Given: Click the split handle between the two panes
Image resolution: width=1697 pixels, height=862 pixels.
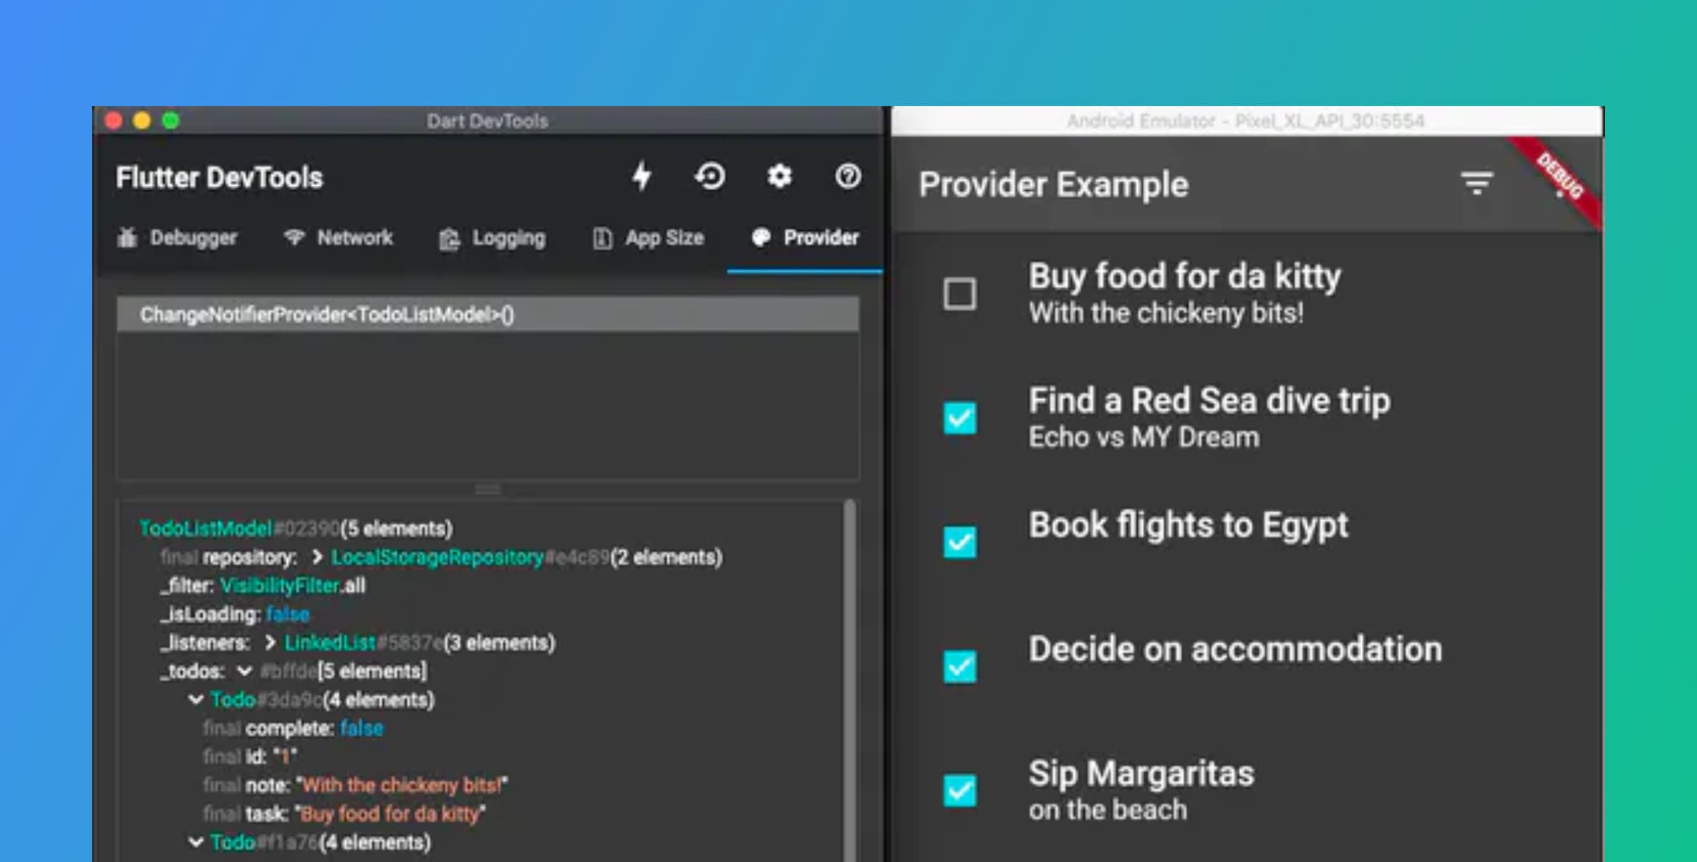Looking at the screenshot, I should 488,489.
